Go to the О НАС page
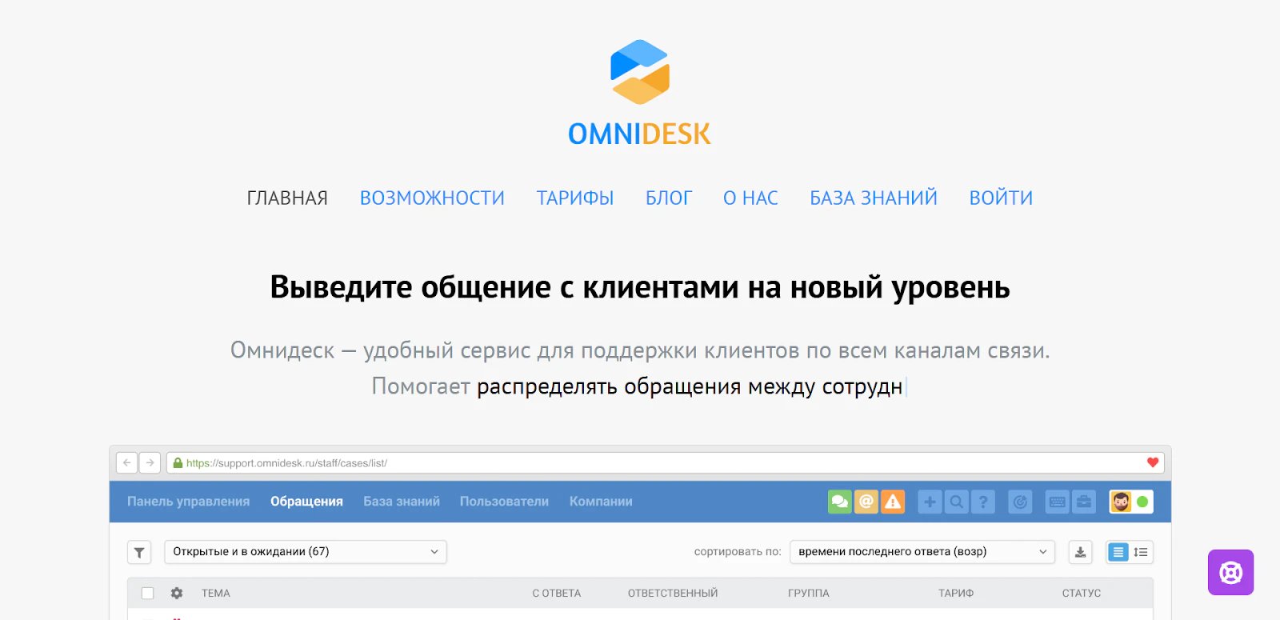1280x620 pixels. click(x=750, y=198)
